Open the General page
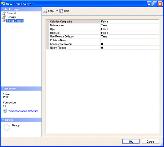164x147 pixels. (x=11, y=13)
